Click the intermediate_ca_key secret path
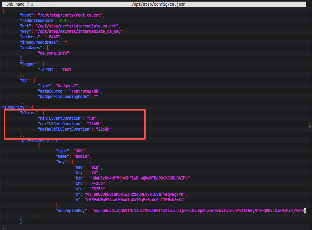Screen dimensions: 312x230 [80, 31]
